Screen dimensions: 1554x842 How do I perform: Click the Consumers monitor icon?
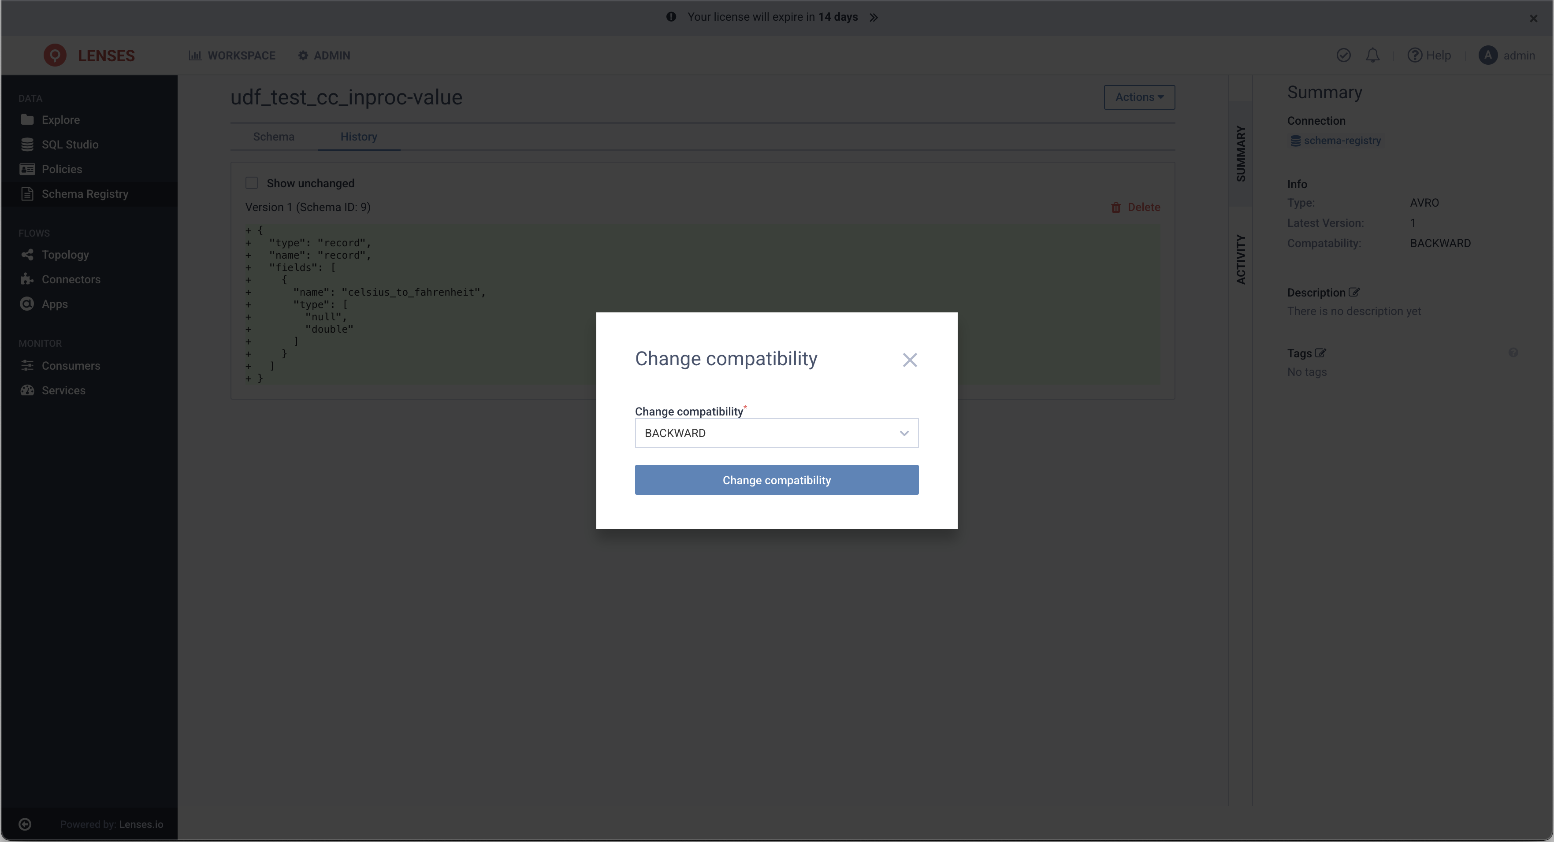point(27,365)
